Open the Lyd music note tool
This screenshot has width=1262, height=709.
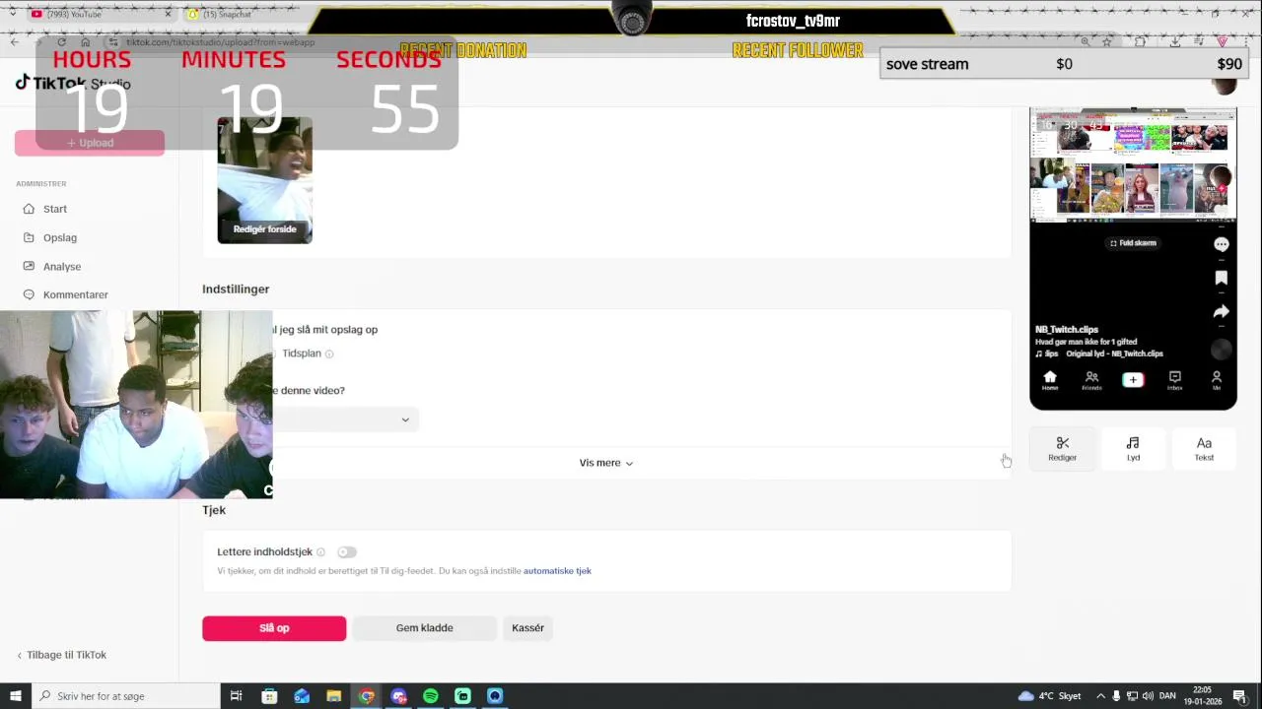[x=1133, y=449]
